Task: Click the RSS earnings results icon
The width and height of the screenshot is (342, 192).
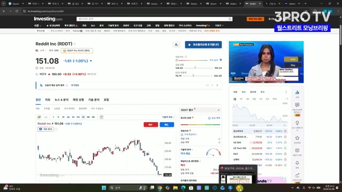Action: 41,85
